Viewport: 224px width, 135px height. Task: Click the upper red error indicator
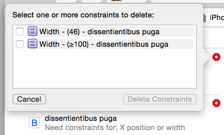click(216, 57)
